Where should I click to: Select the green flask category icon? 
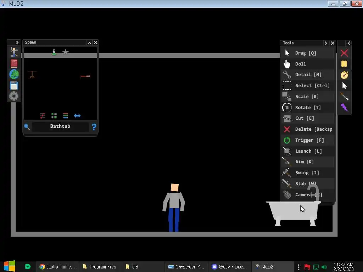(54, 52)
